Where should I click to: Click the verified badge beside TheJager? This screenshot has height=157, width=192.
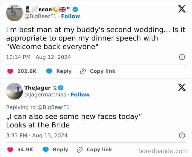click(61, 88)
